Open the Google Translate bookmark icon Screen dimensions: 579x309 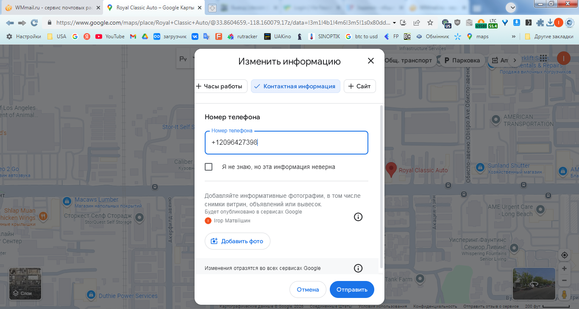point(207,37)
